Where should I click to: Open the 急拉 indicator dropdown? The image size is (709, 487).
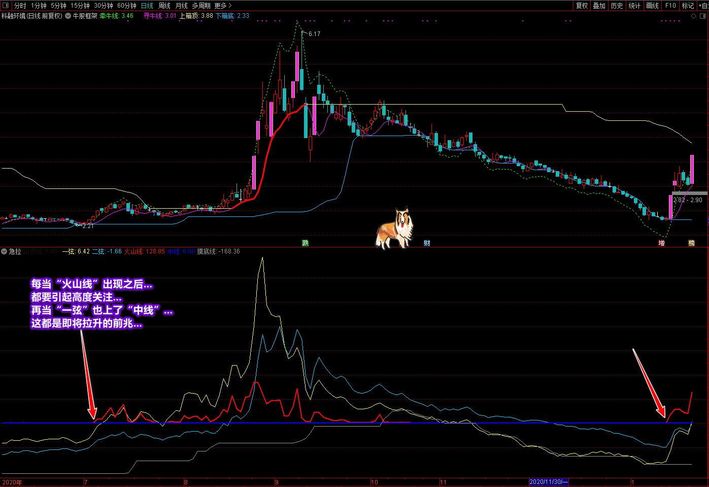(4, 251)
